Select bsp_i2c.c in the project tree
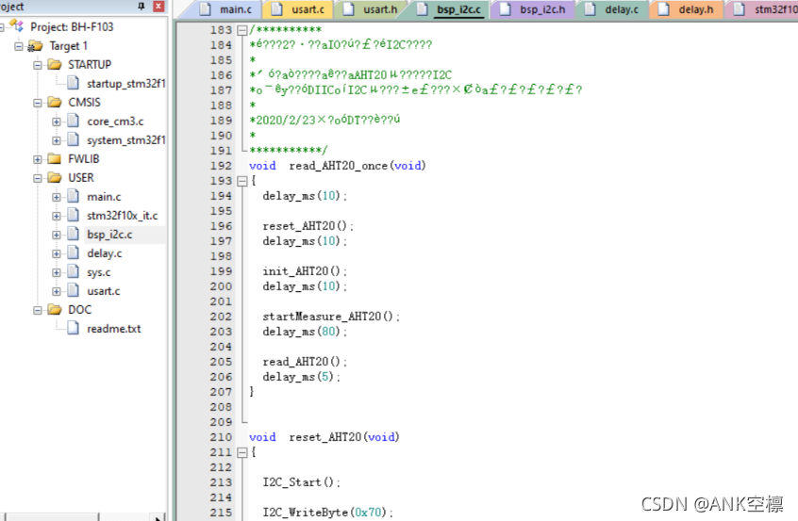This screenshot has height=521, width=798. (109, 235)
